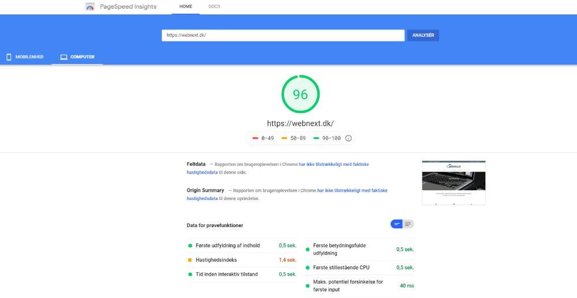The width and height of the screenshot is (577, 298).
Task: Click the Data for prøvefunktioner heading
Action: pos(215,225)
